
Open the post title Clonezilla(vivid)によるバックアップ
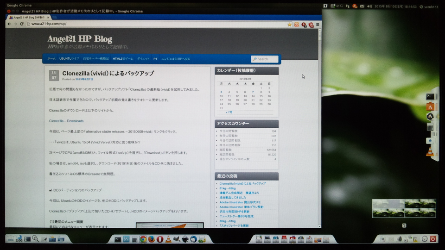(x=108, y=74)
